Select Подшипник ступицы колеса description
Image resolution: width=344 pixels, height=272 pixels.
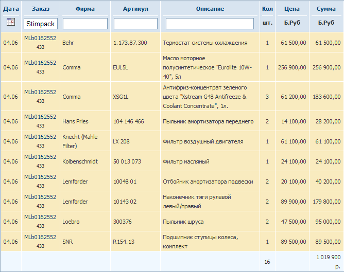click(x=200, y=242)
